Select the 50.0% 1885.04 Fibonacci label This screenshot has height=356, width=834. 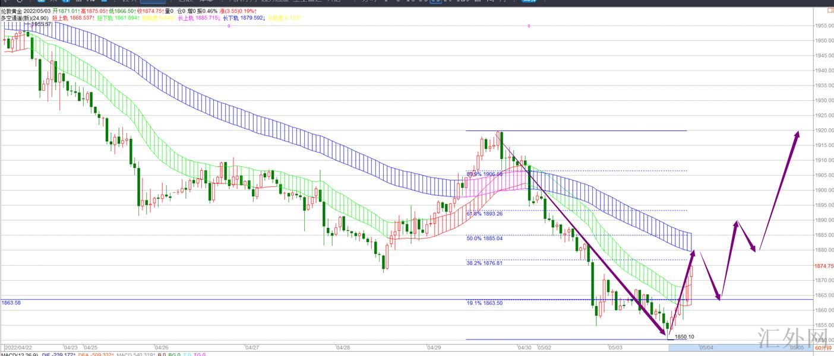pyautogui.click(x=484, y=239)
